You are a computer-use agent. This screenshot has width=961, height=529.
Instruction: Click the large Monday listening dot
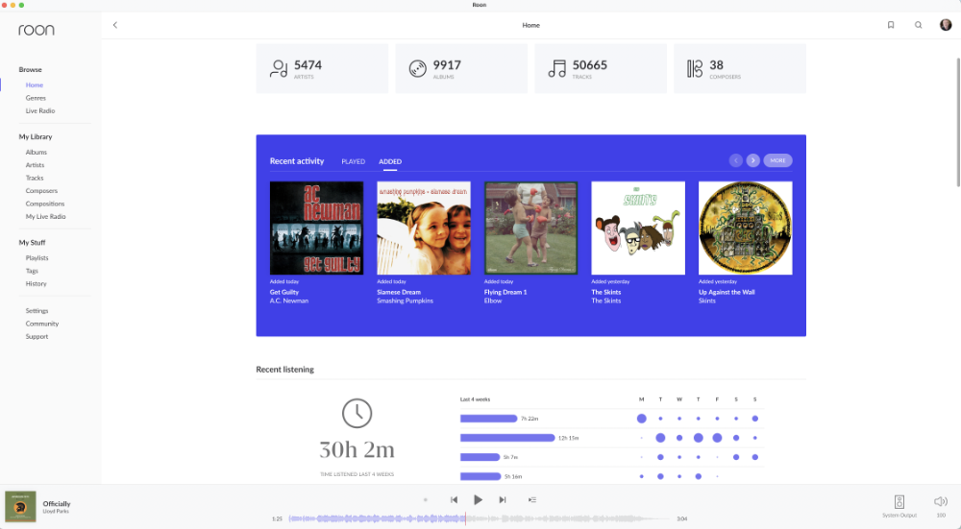pyautogui.click(x=642, y=419)
